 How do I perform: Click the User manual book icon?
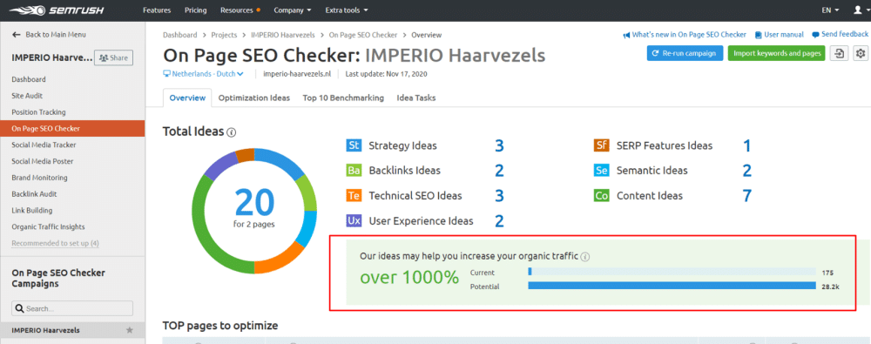(759, 35)
